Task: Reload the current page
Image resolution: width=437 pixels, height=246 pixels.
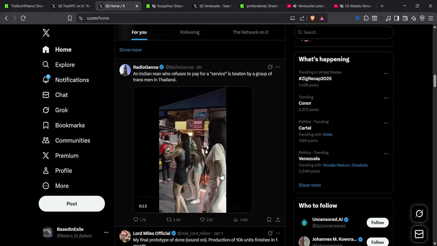Action: coord(23,18)
